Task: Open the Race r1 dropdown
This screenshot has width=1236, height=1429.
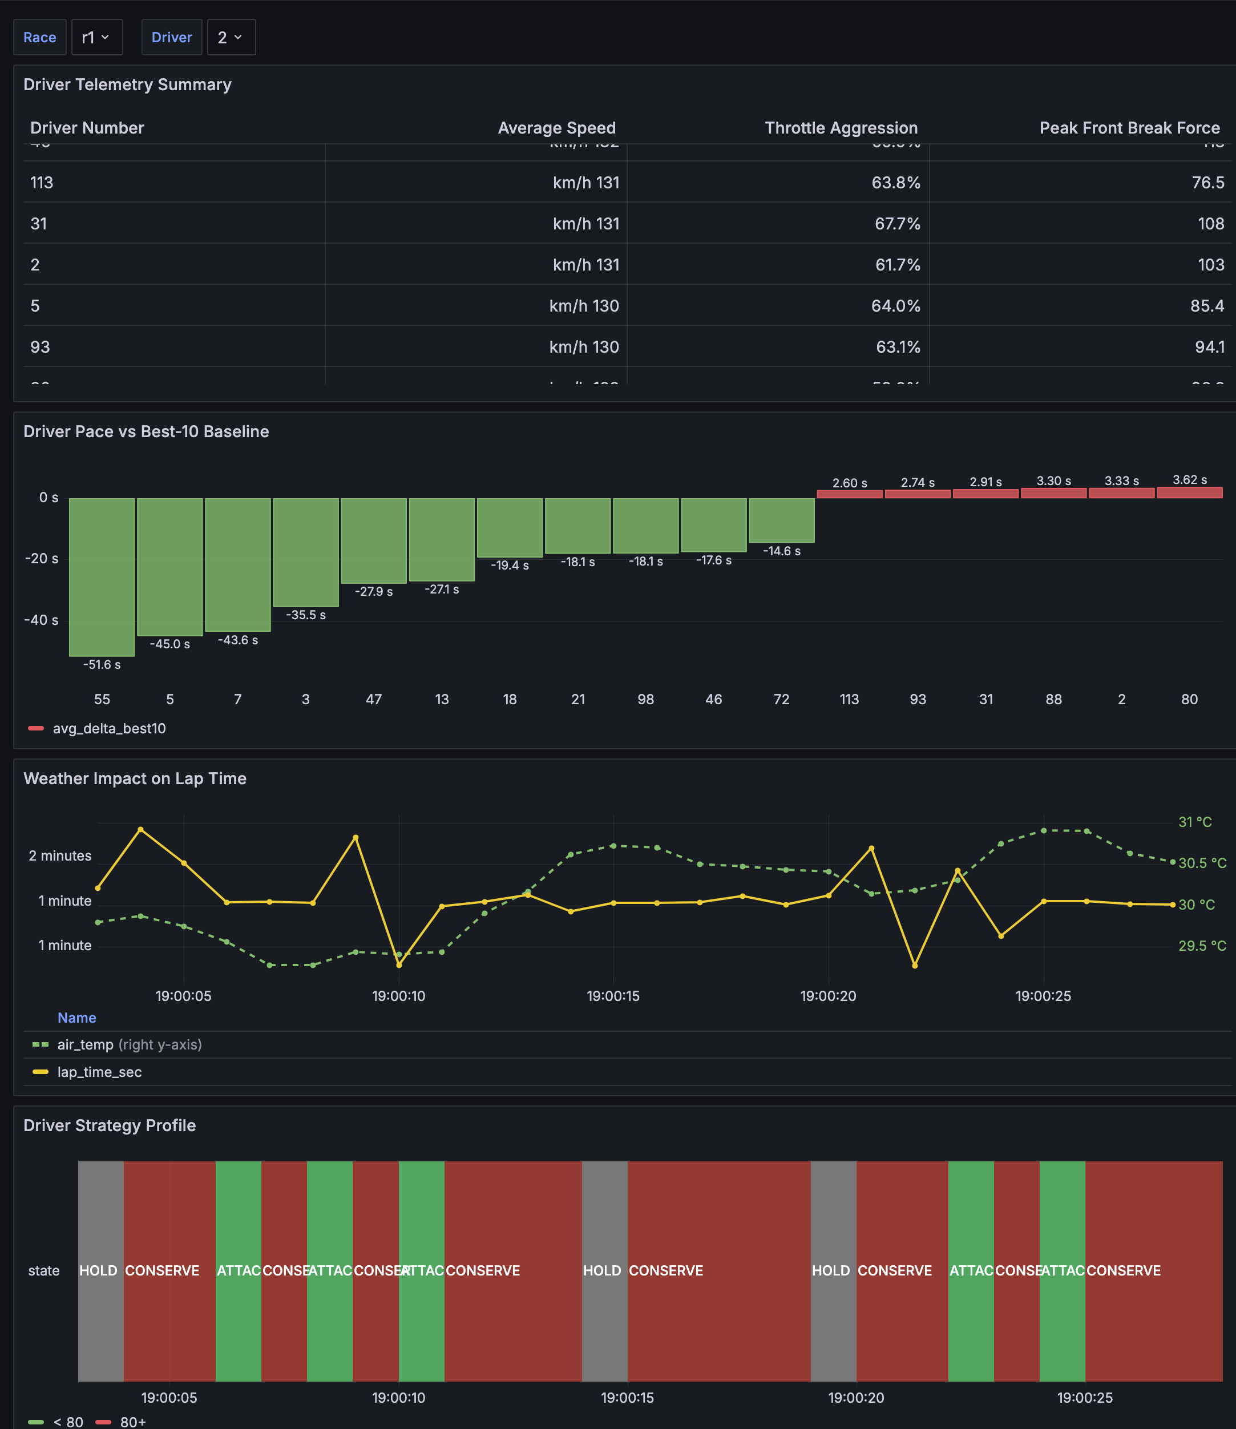Action: (96, 37)
